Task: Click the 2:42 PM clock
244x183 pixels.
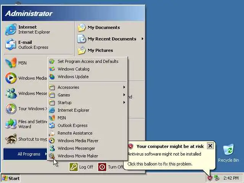Action: tap(231, 178)
